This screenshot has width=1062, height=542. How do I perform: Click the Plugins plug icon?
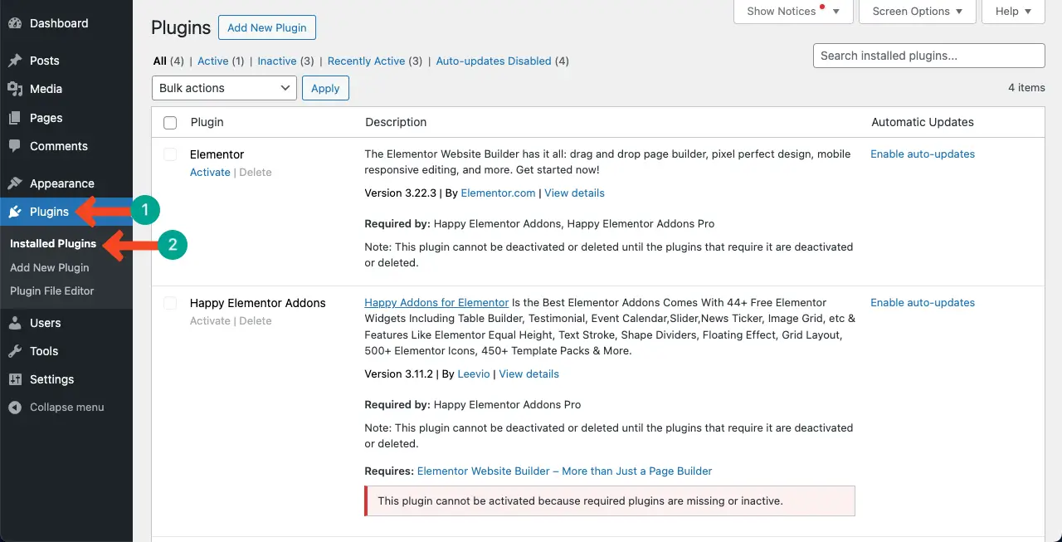click(x=15, y=212)
